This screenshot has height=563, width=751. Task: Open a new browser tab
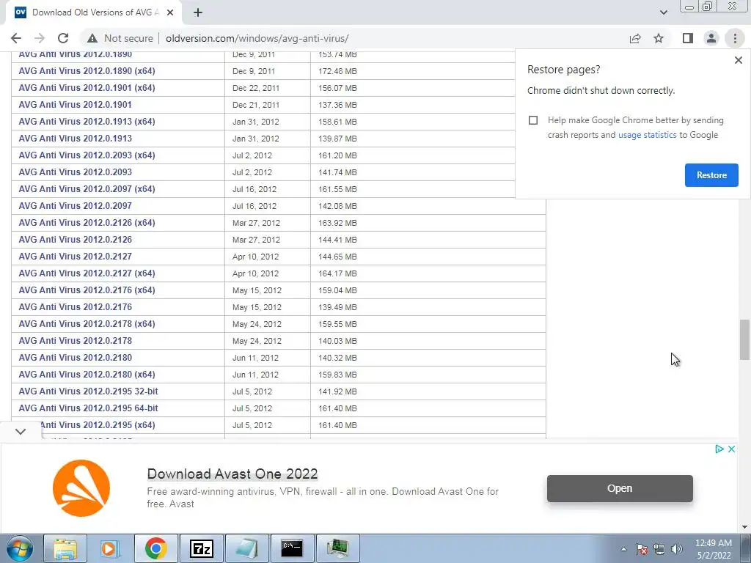(x=198, y=12)
